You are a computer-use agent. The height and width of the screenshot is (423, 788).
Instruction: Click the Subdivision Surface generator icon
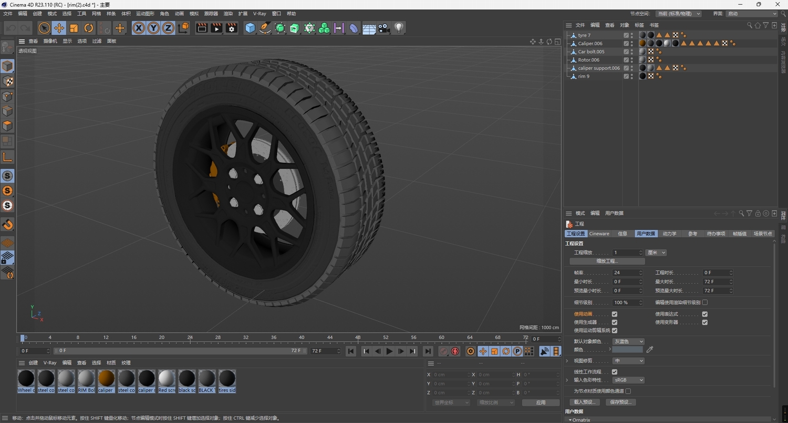click(280, 28)
